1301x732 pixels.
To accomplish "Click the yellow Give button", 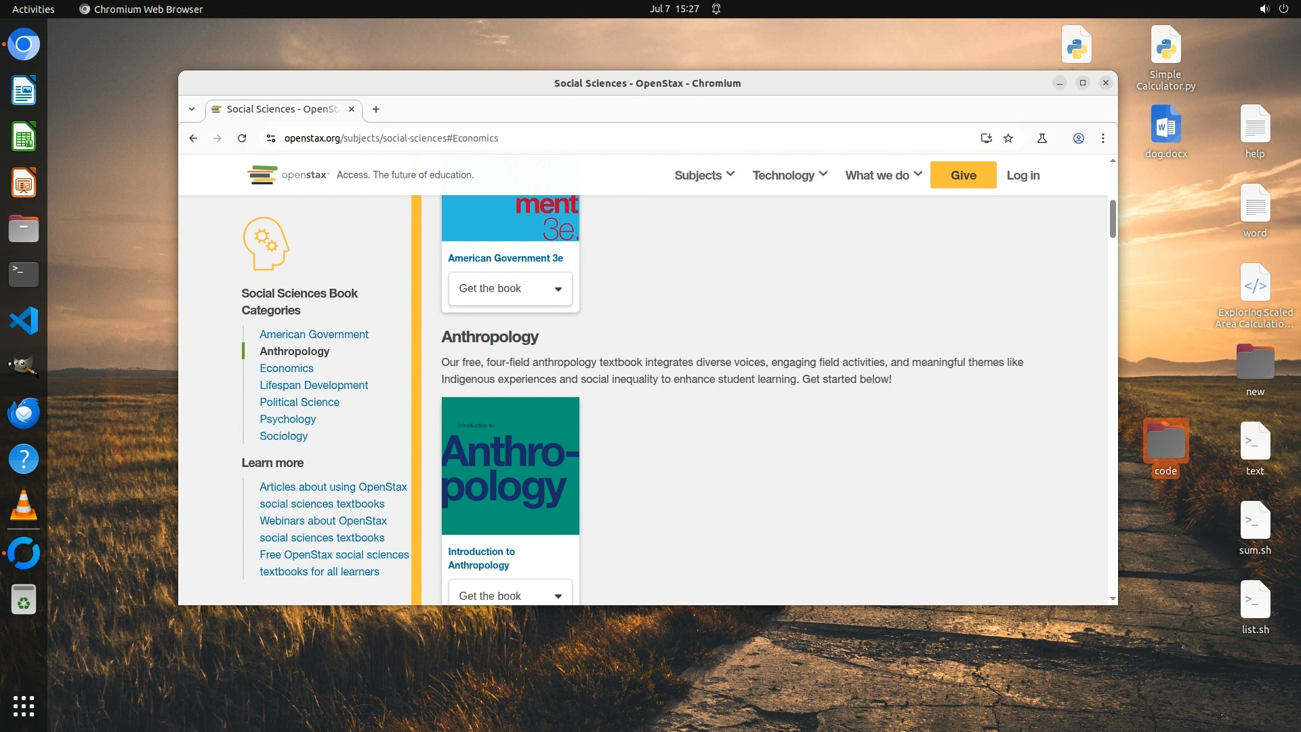I will pyautogui.click(x=963, y=175).
